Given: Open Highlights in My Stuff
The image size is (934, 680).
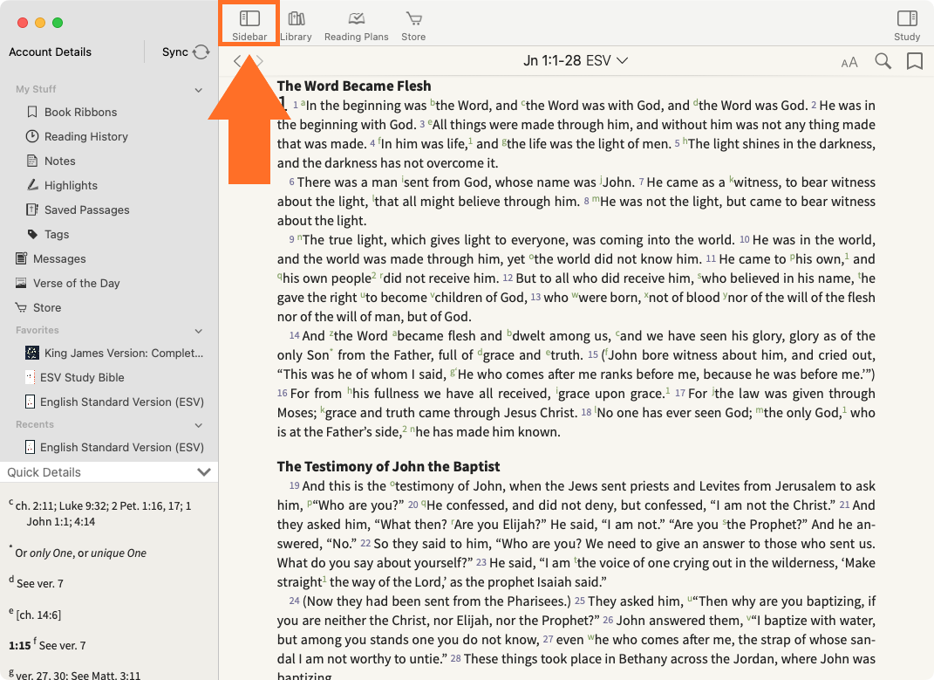Looking at the screenshot, I should coord(71,186).
